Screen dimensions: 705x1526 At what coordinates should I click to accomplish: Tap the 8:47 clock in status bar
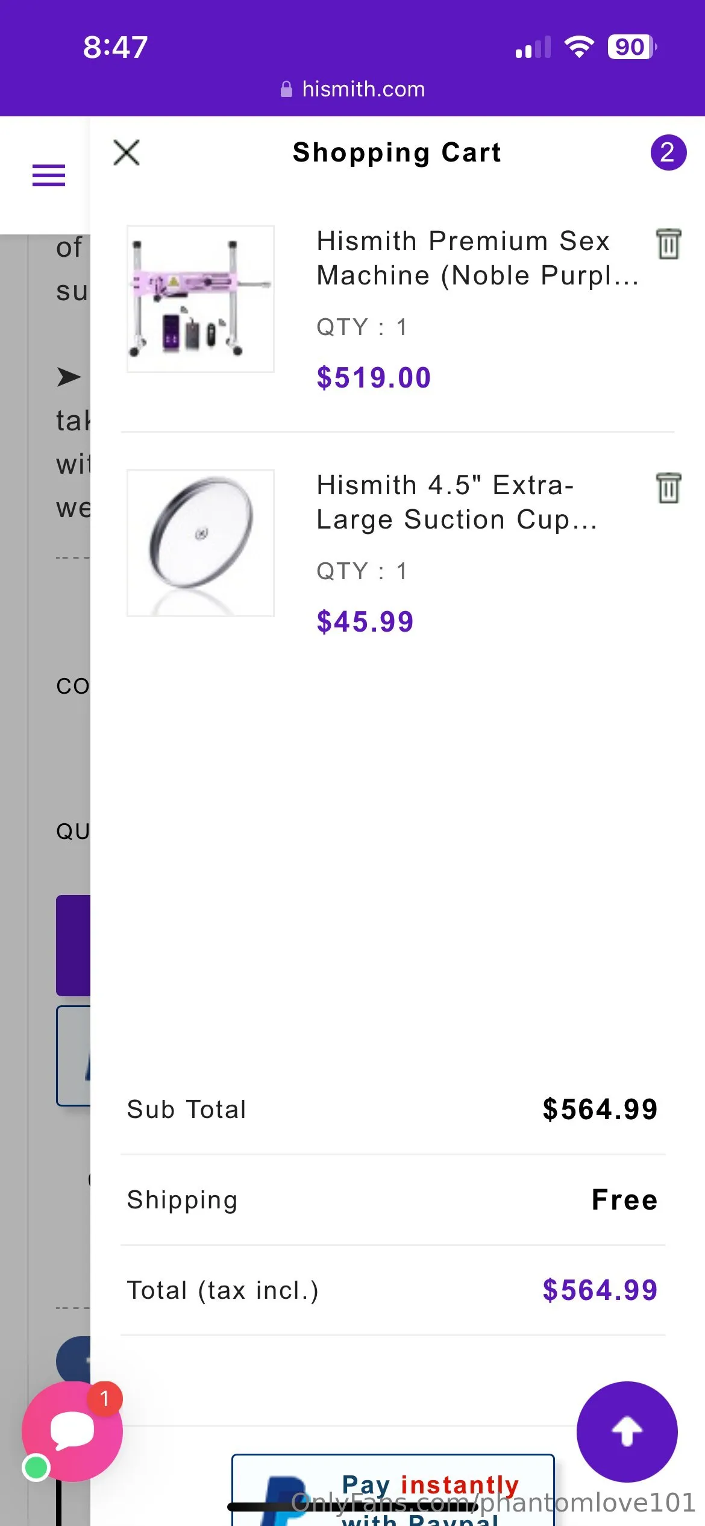pos(115,47)
